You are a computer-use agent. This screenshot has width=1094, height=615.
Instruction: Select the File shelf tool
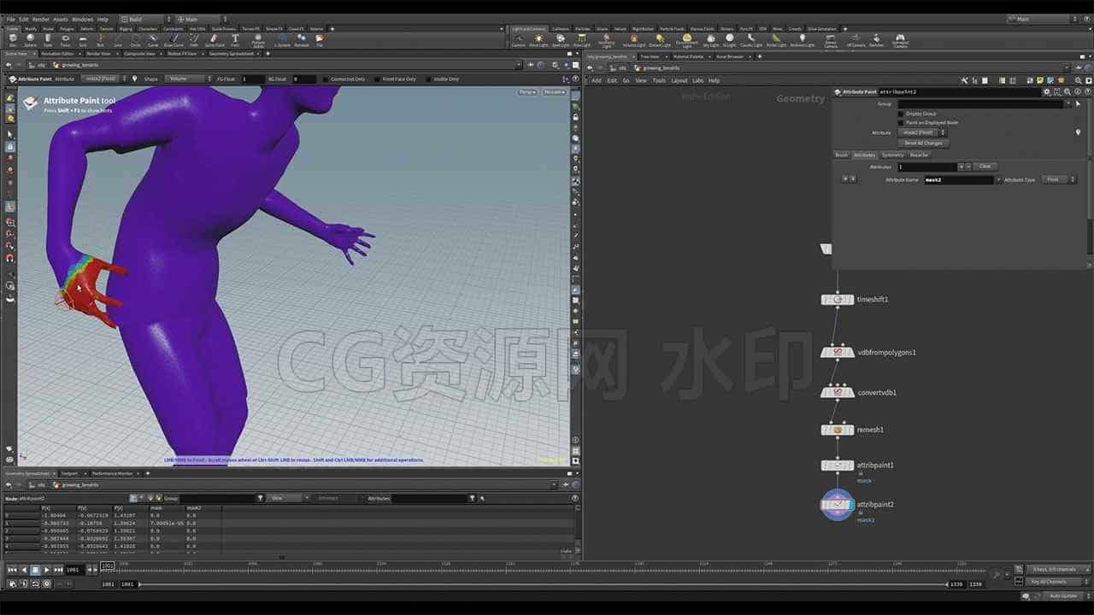pos(320,39)
